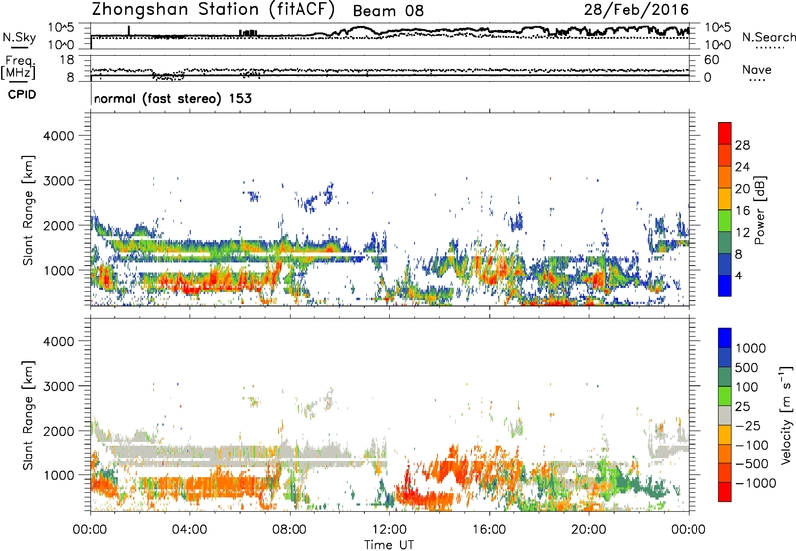
Task: Select the gray Velocity colorbar segment
Action: coord(725,415)
